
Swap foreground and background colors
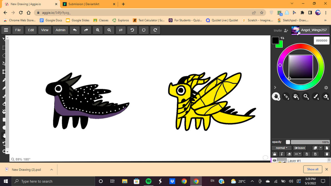click(282, 38)
